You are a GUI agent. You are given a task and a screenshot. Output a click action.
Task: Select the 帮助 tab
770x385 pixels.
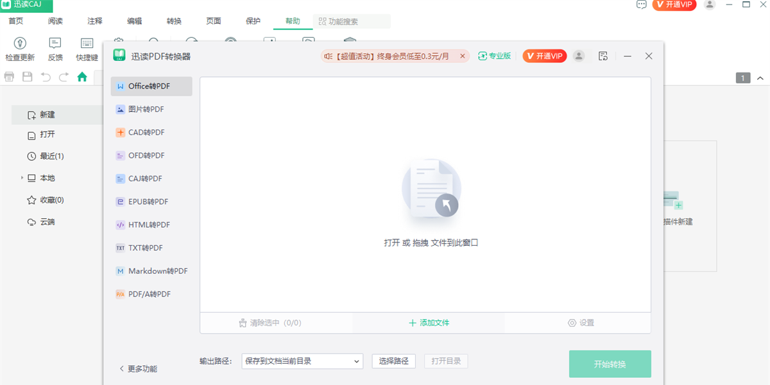[293, 21]
